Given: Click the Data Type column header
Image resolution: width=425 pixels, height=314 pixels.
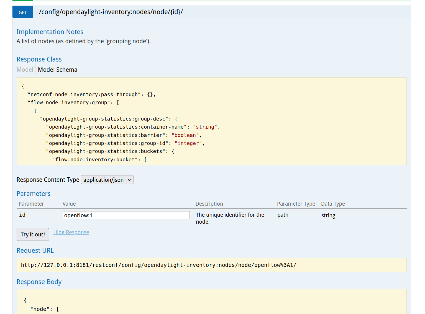Looking at the screenshot, I should (333, 204).
